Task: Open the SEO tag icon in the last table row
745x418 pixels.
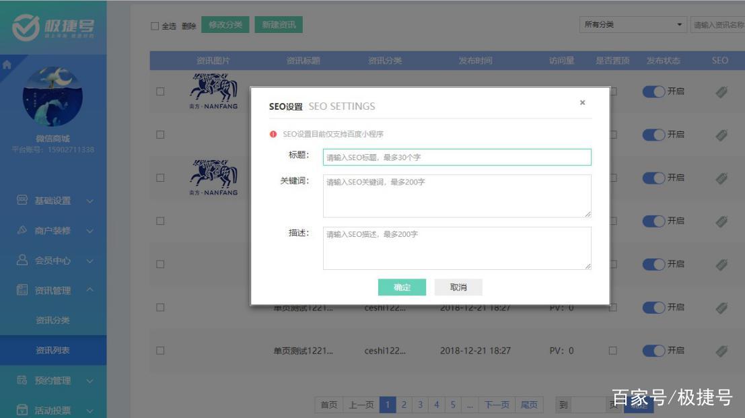Action: pos(721,351)
